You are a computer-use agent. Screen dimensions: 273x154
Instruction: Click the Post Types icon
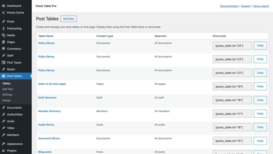pos(3,62)
